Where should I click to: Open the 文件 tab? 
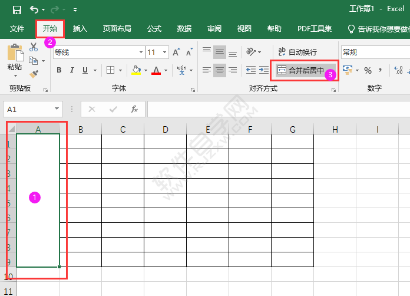[17, 28]
